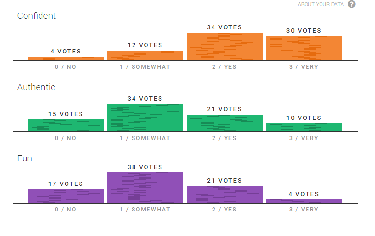Screen dimensions: 375x236
Task: Select the orange 12 votes Somewhat Confident bar
Action: tap(145, 55)
